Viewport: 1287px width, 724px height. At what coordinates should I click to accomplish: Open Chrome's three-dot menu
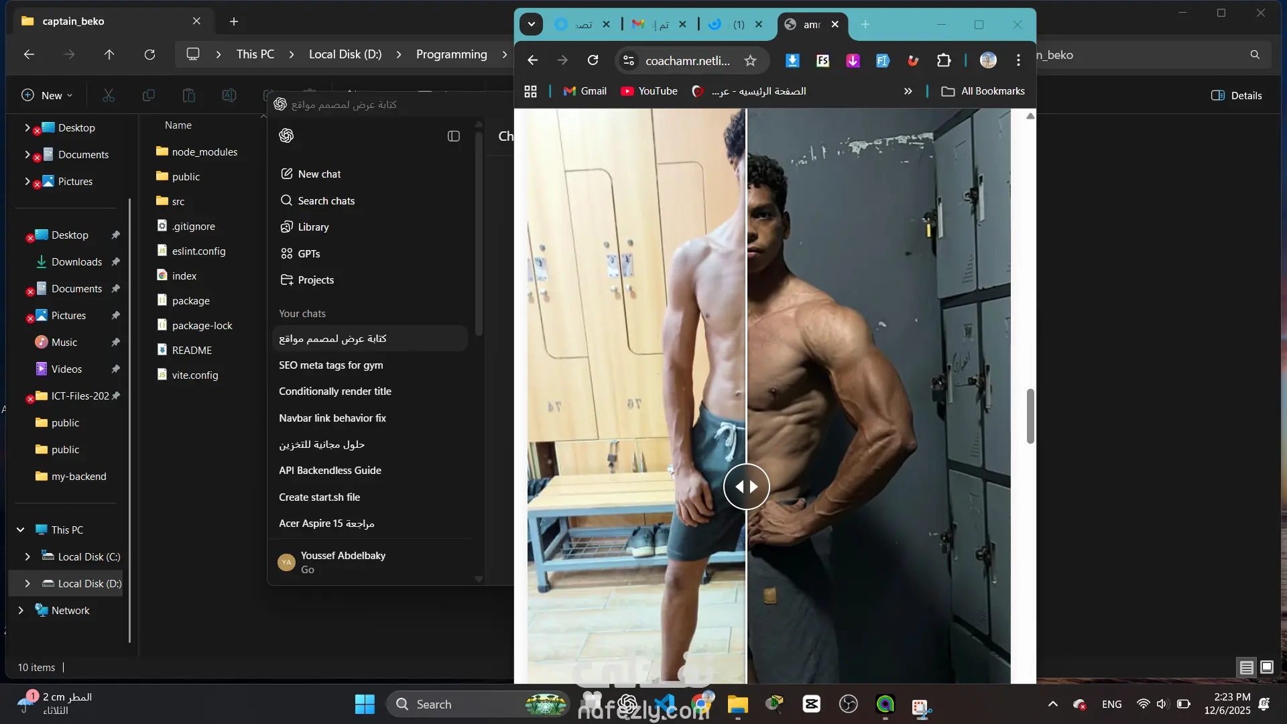tap(1018, 60)
